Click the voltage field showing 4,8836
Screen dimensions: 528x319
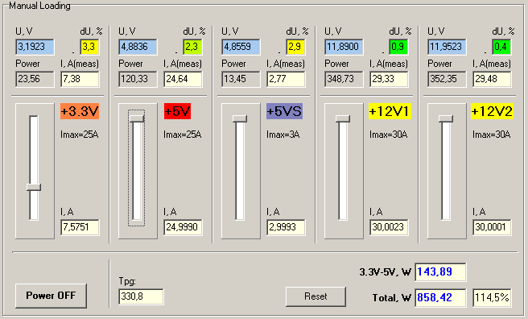[x=138, y=47]
